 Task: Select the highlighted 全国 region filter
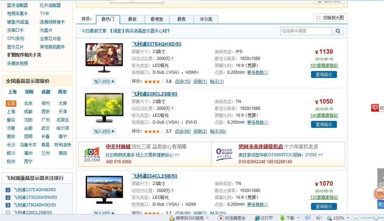click(x=11, y=104)
